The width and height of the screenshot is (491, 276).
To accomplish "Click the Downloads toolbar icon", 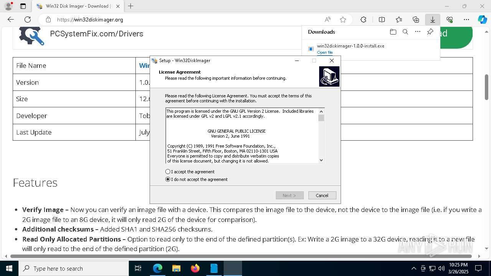I will (x=433, y=20).
